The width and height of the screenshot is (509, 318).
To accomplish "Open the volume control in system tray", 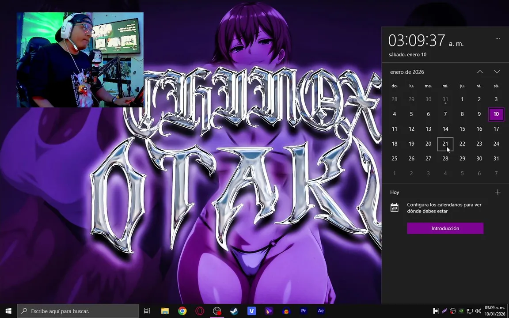I will click(478, 311).
